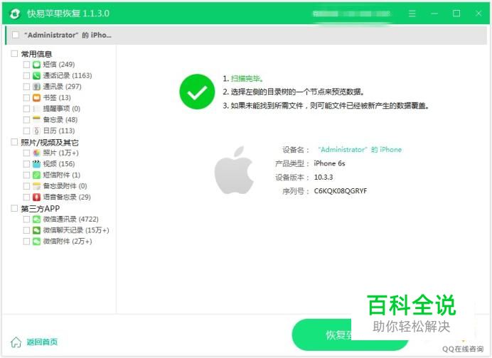Click the 10.3.3 device version value

tap(323, 177)
